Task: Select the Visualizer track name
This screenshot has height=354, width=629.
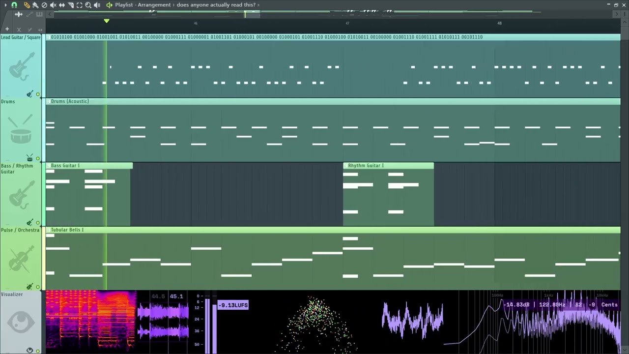Action: (12, 295)
